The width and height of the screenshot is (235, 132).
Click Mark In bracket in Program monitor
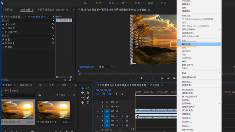[148, 78]
